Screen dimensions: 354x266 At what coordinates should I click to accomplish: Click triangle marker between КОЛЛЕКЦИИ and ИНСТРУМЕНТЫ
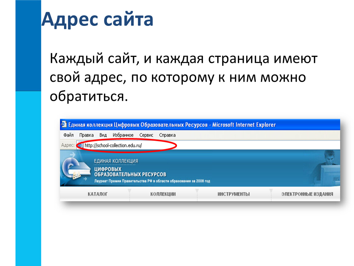click(x=197, y=191)
